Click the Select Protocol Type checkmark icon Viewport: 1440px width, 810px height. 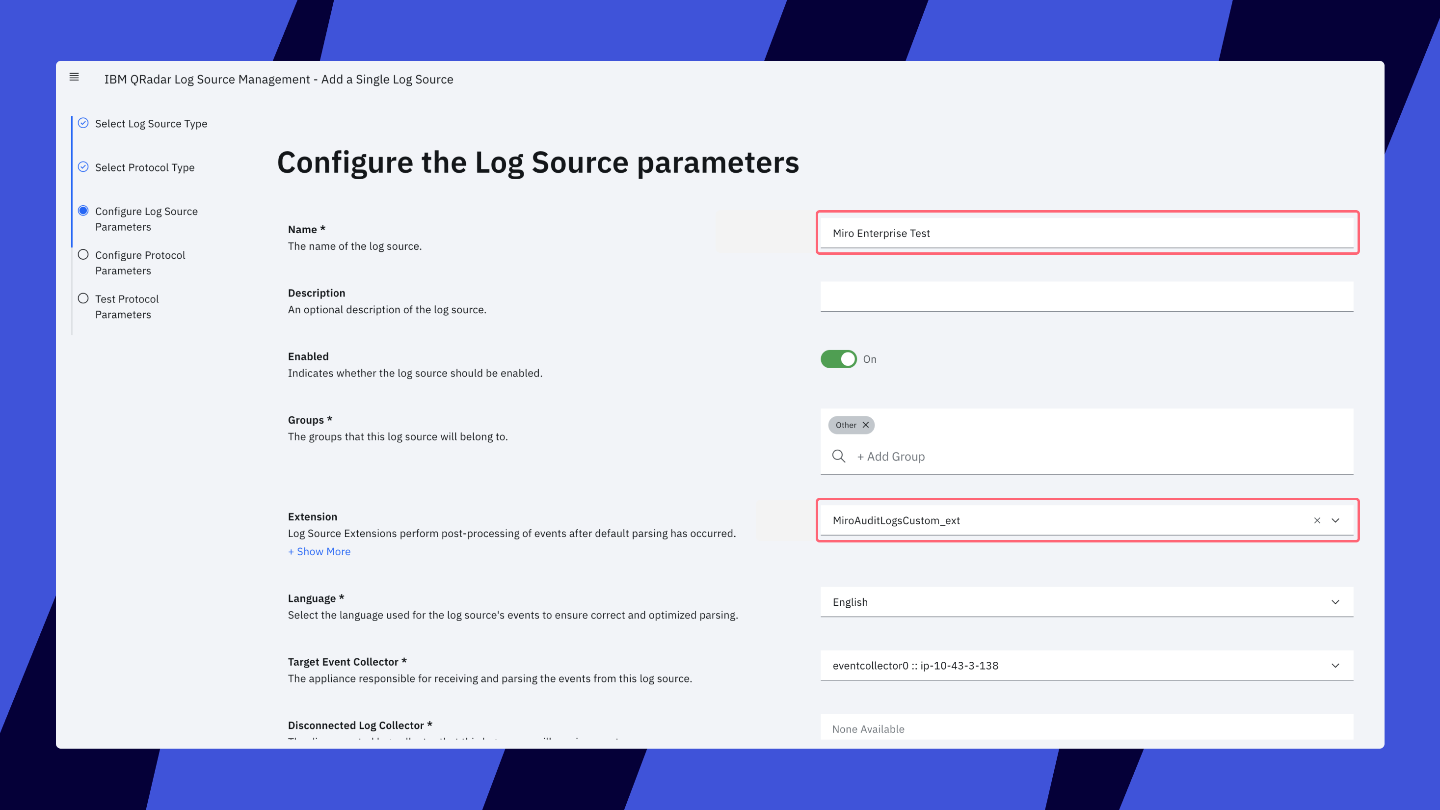(83, 166)
